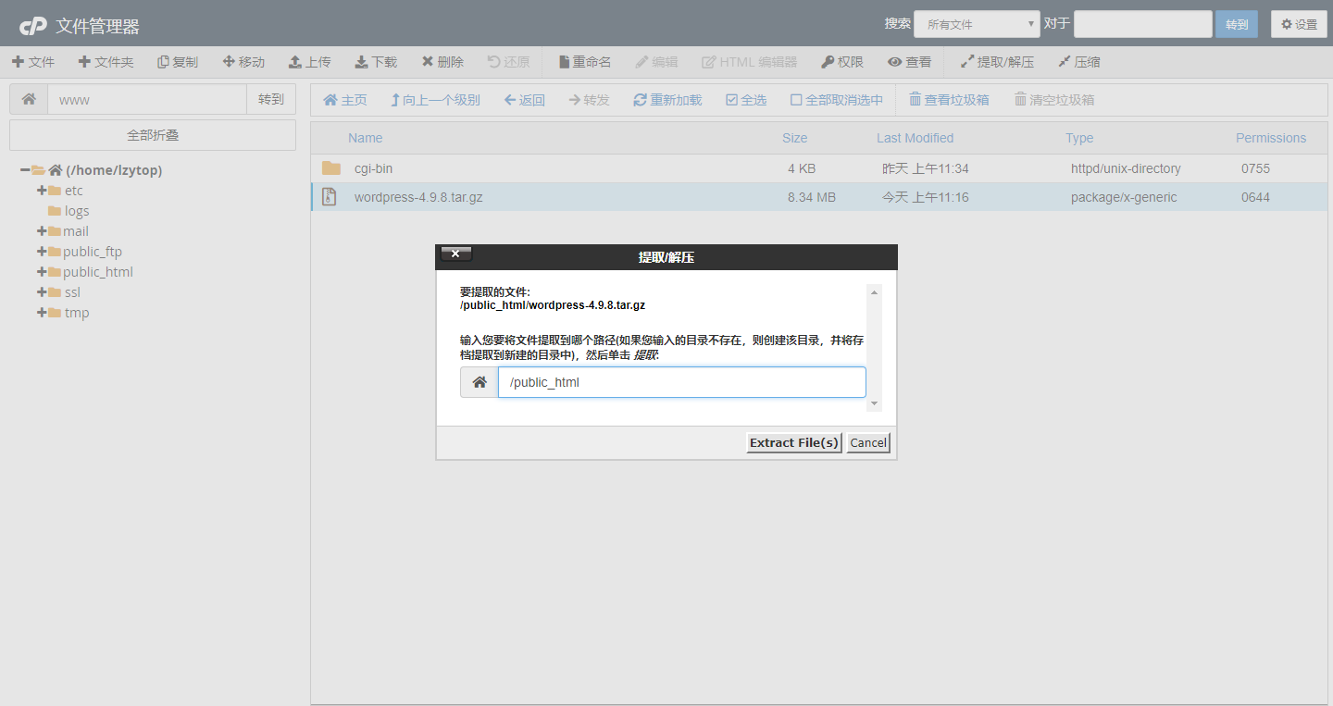Expand the etc folder in tree
Image resolution: width=1333 pixels, height=706 pixels.
click(x=42, y=191)
